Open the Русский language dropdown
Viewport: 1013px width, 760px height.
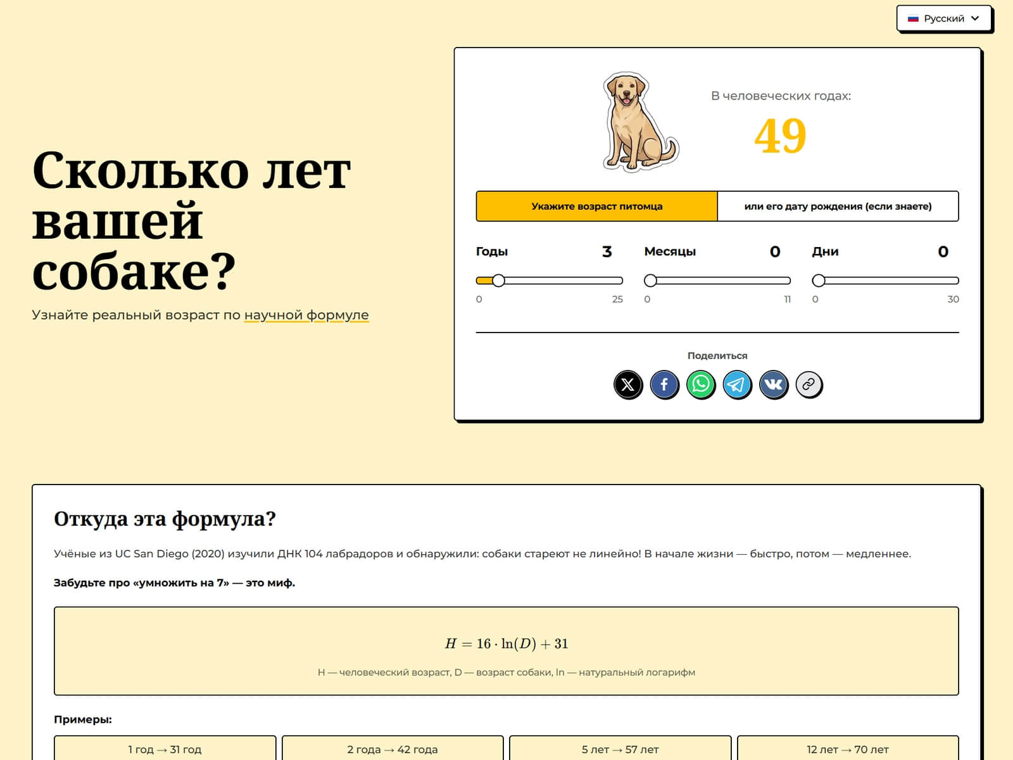click(943, 18)
